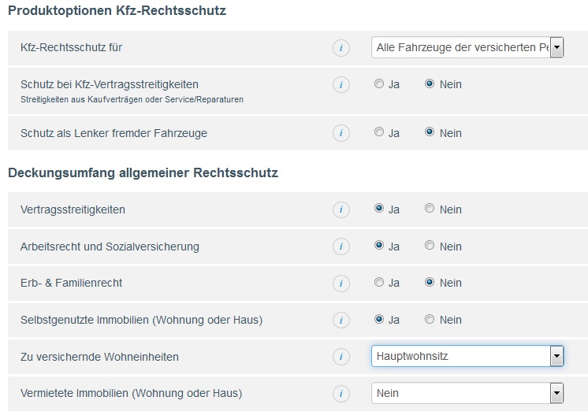
Task: Open info icon for Selbstgenutzte Immobilien
Action: click(x=341, y=320)
